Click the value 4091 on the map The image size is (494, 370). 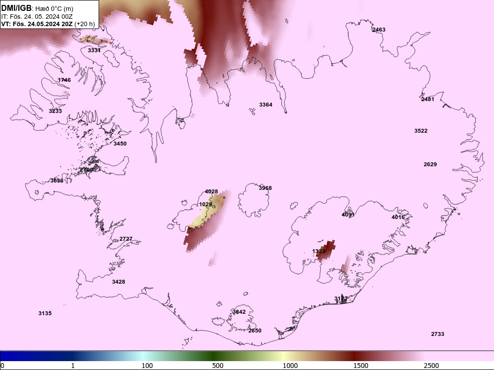click(348, 215)
